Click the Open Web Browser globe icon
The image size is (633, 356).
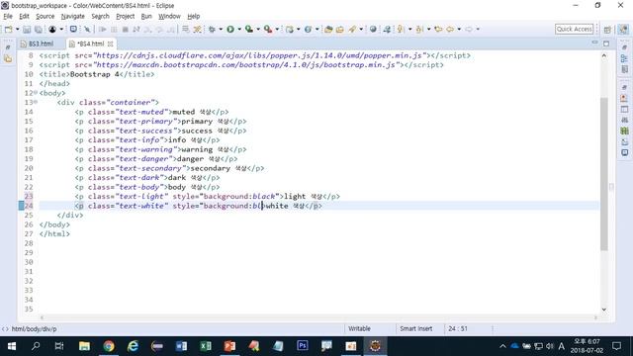click(x=373, y=29)
